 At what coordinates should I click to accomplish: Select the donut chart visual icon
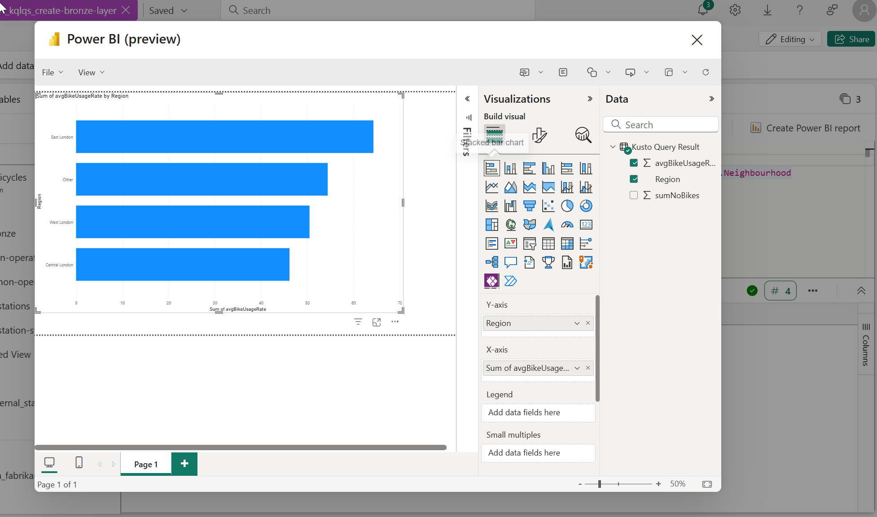[x=586, y=206]
